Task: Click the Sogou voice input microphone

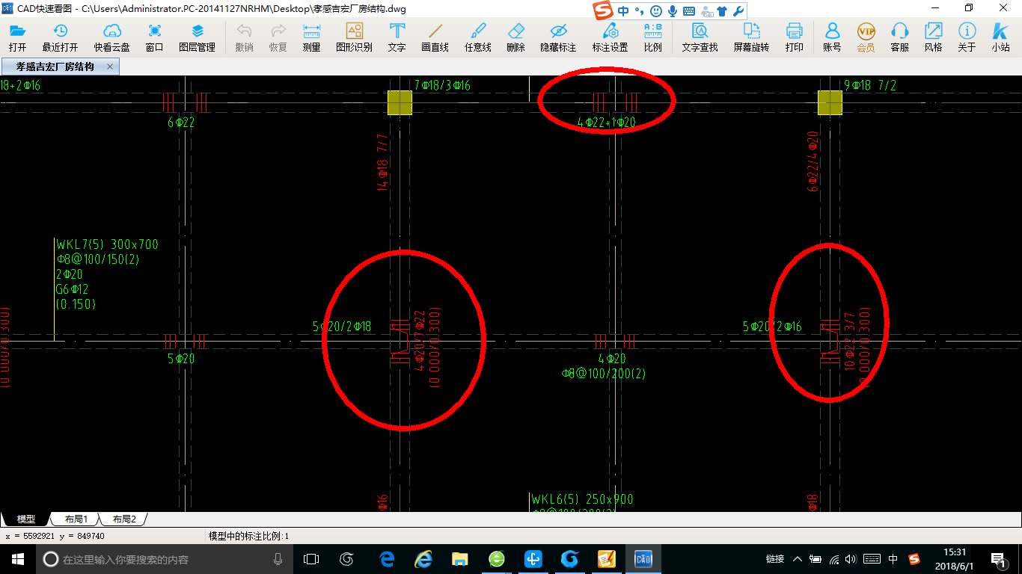Action: [673, 11]
